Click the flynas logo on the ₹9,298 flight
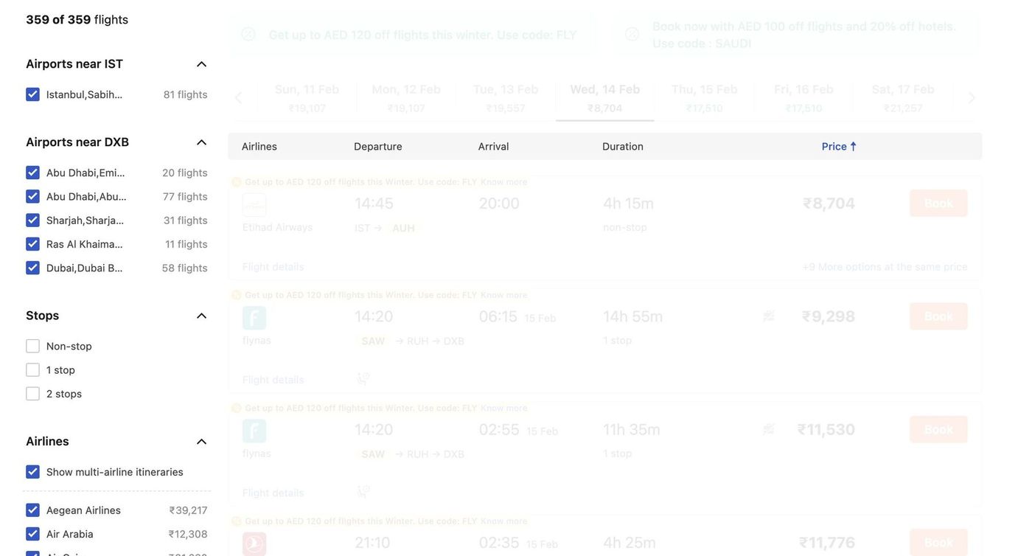The width and height of the screenshot is (1032, 556). coord(254,318)
